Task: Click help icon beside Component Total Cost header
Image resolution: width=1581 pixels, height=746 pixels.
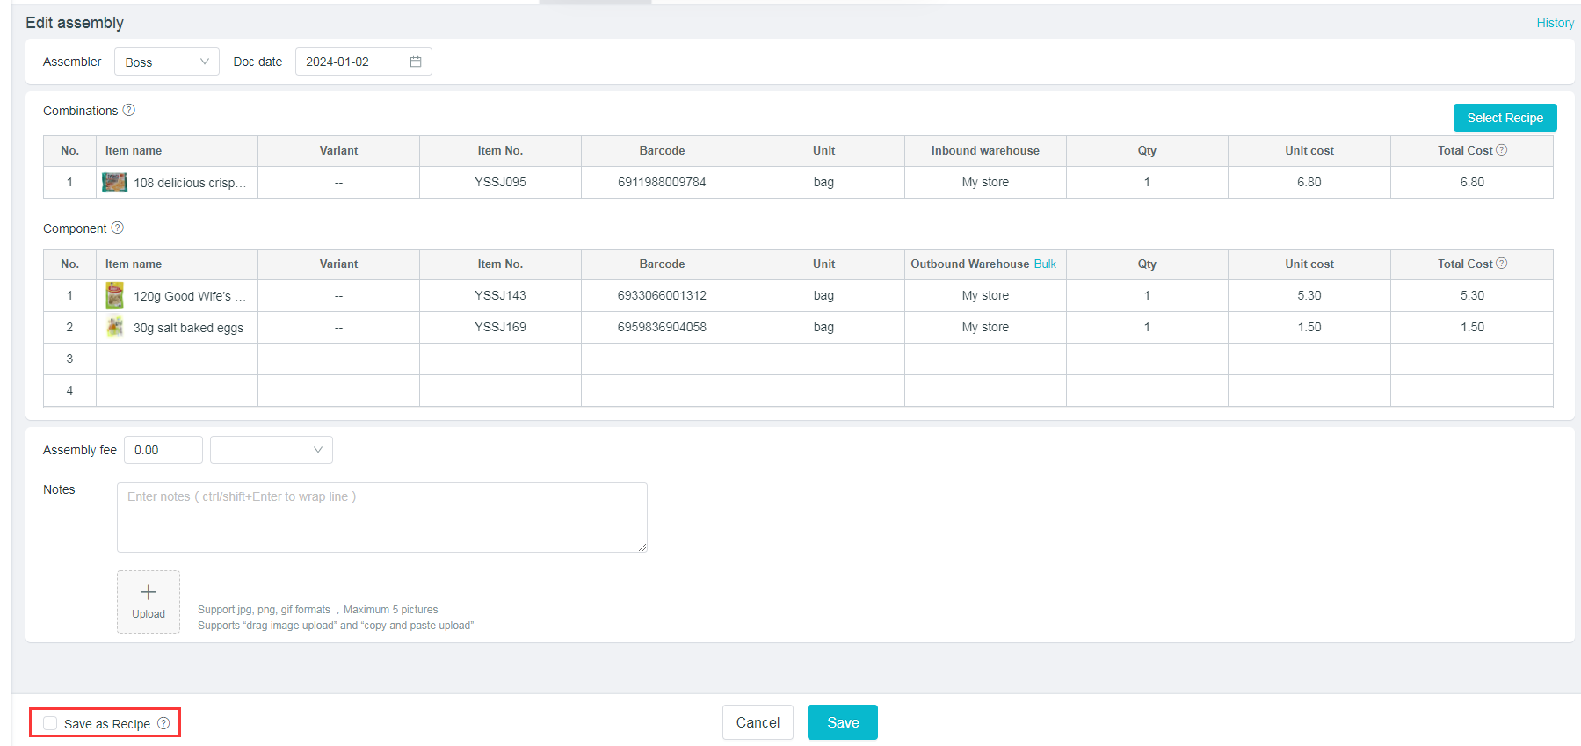Action: 1502,264
